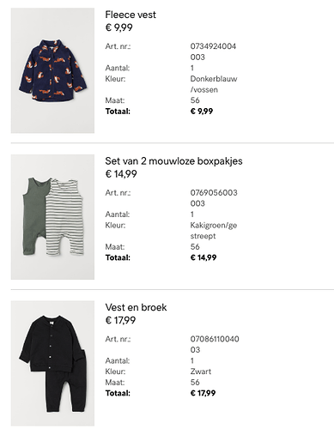Click the bold Totaal € 9,99 amount
Viewport: 334px width, 429px height.
click(x=202, y=112)
